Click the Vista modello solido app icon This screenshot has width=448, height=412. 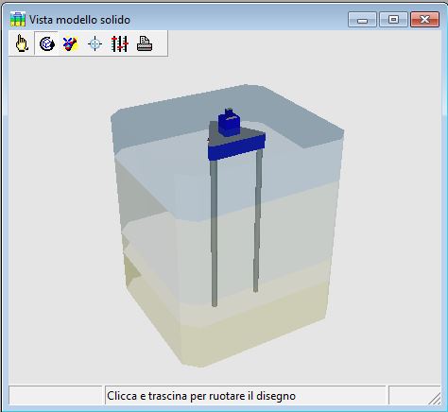pyautogui.click(x=17, y=19)
